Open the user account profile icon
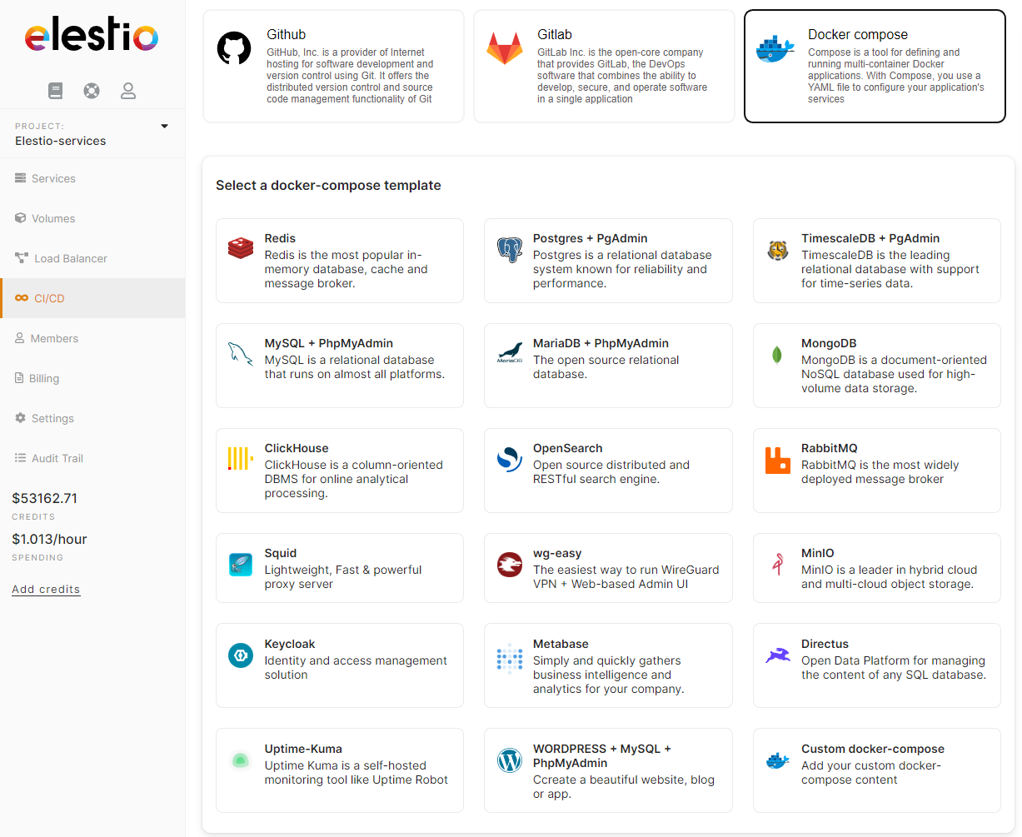 click(128, 91)
